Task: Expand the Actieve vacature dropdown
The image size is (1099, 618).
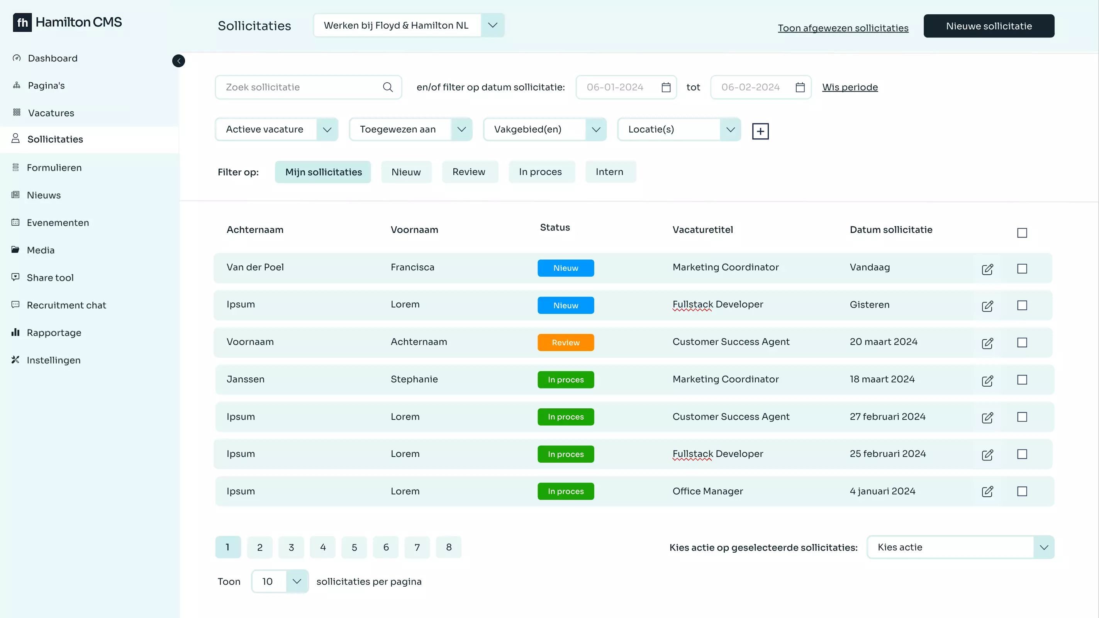Action: click(x=276, y=129)
